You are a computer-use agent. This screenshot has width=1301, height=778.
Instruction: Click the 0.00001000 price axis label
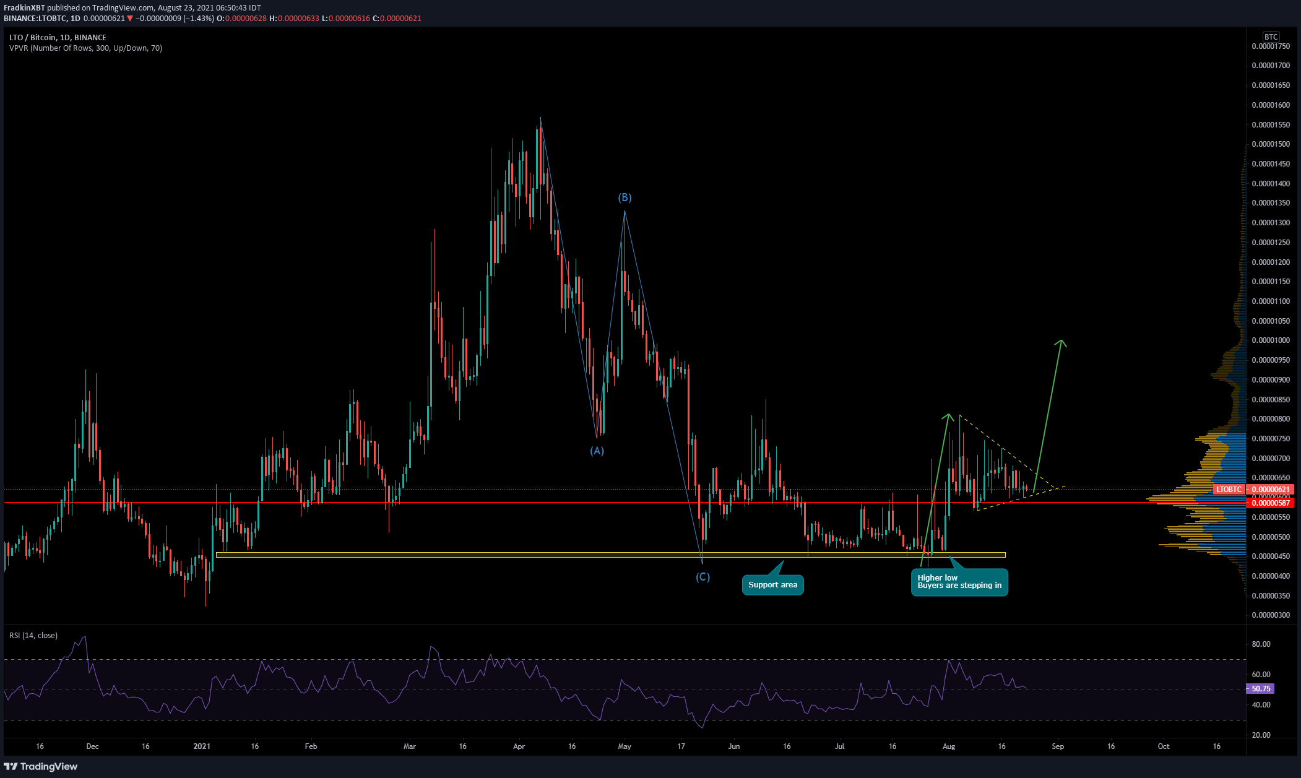(x=1271, y=340)
